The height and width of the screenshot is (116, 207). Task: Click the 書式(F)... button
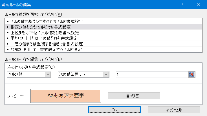pyautogui.click(x=134, y=96)
